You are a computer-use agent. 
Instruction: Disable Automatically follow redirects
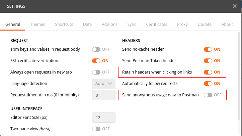[x=208, y=84]
